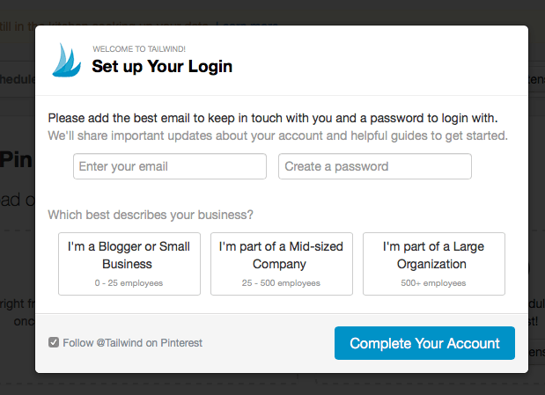This screenshot has width=545, height=395.
Task: Click the partially hidden 'Learn more' link
Action: [x=247, y=24]
